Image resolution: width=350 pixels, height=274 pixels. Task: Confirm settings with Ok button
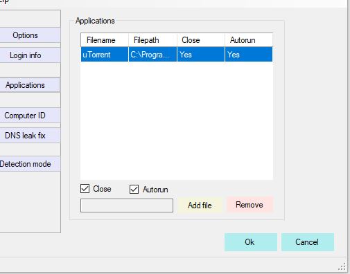[x=251, y=242]
